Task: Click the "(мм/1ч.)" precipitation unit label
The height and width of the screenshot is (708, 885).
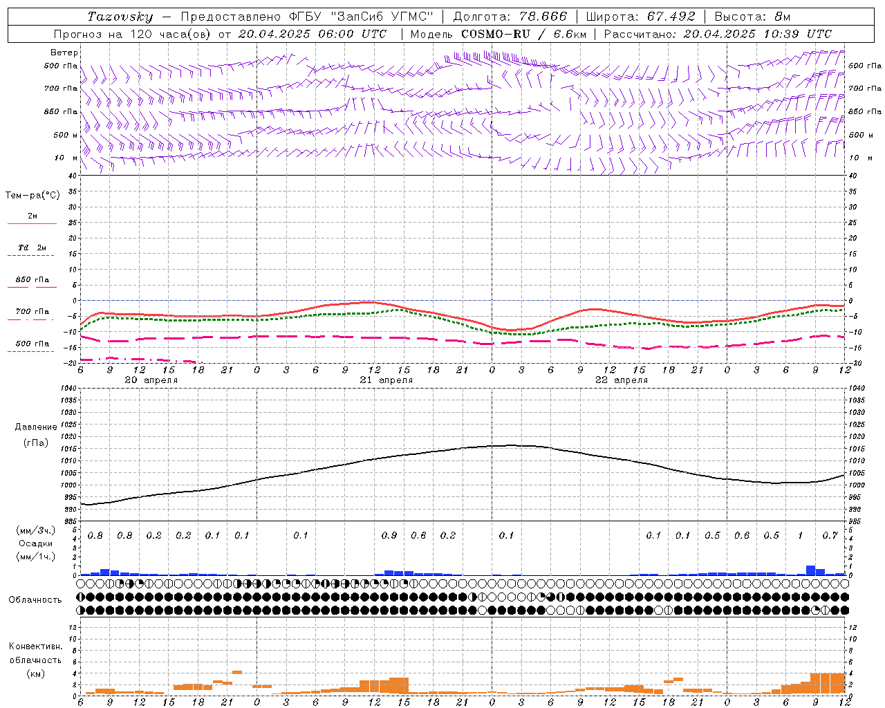Action: pyautogui.click(x=36, y=557)
